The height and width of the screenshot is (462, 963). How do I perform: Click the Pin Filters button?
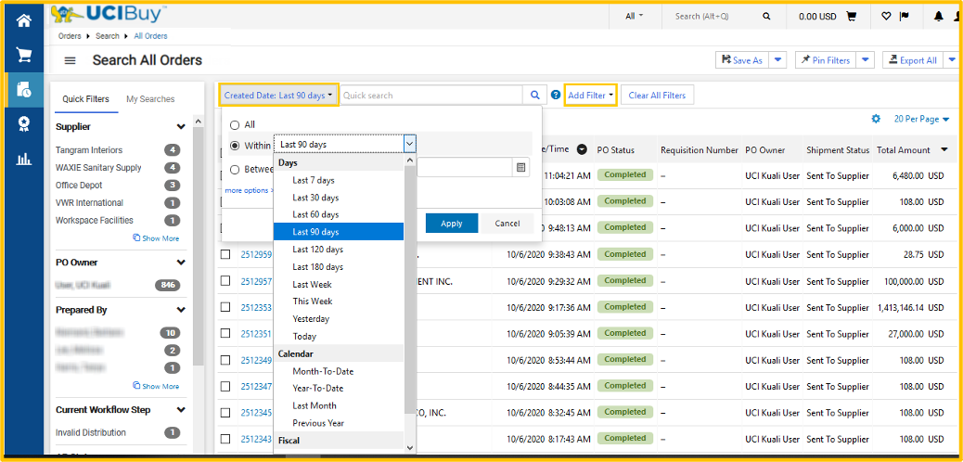pyautogui.click(x=826, y=60)
